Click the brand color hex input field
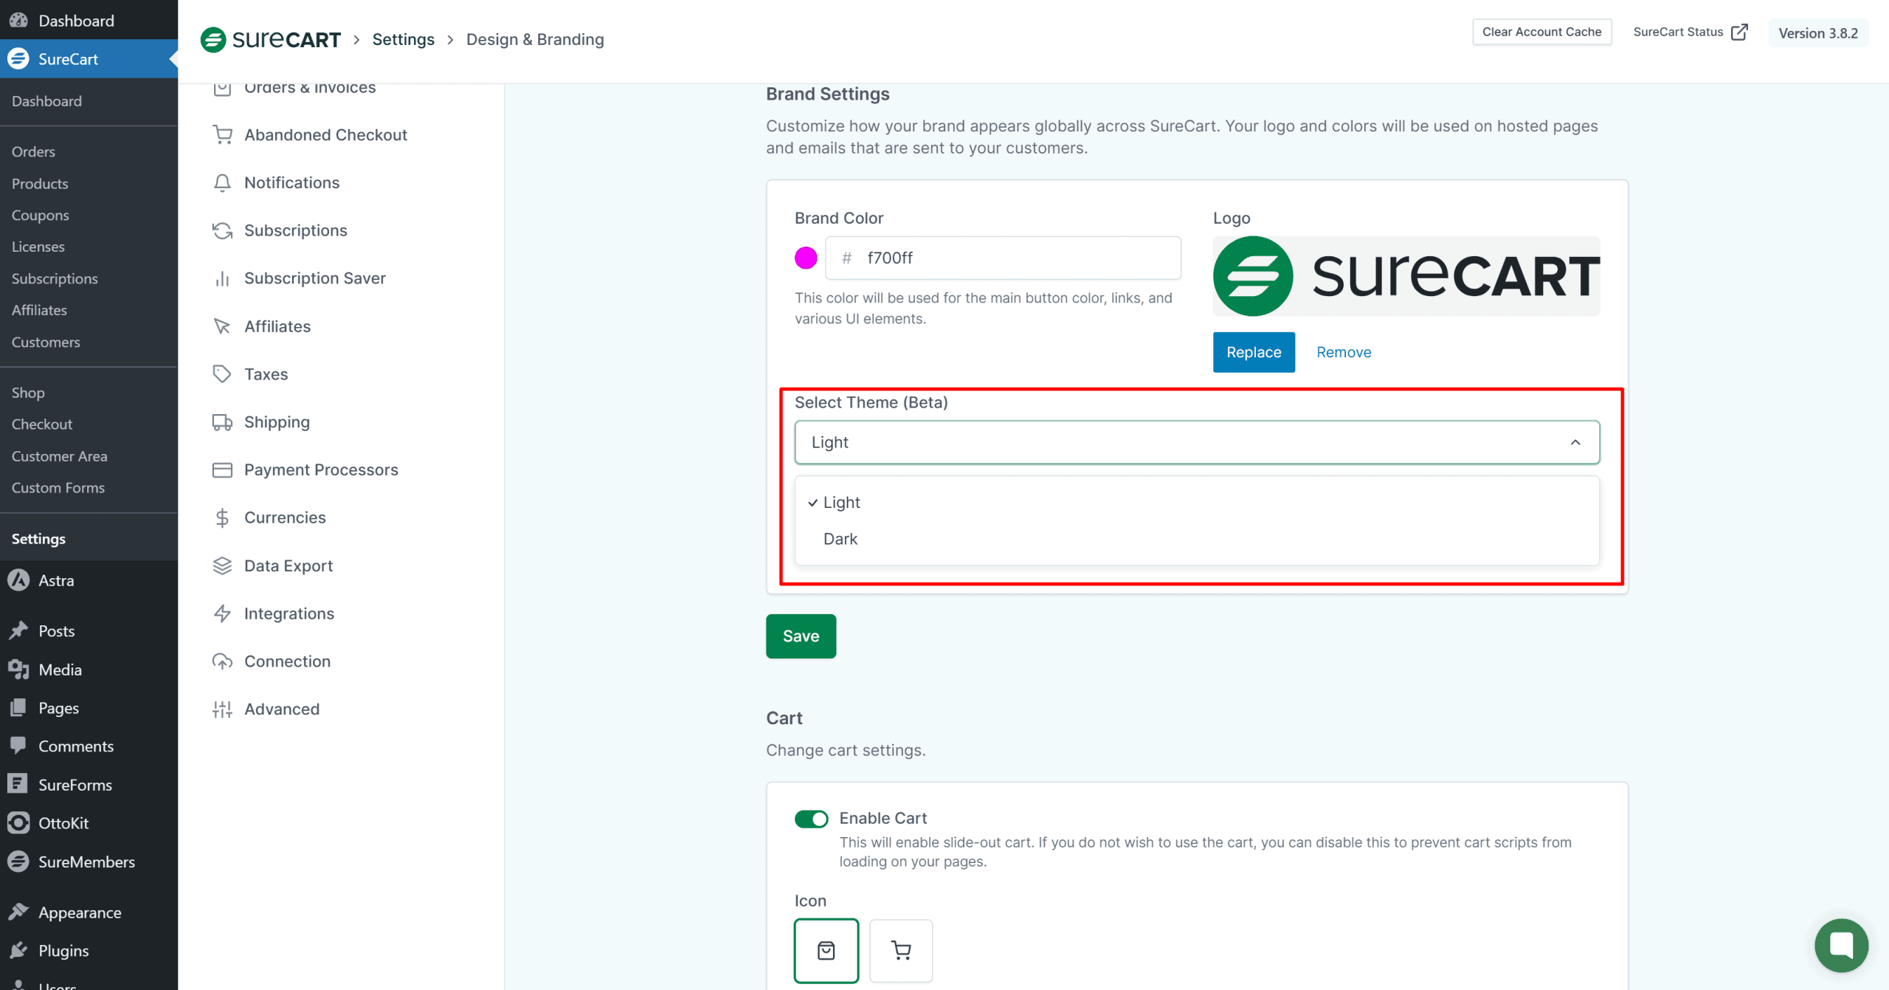 [1018, 258]
